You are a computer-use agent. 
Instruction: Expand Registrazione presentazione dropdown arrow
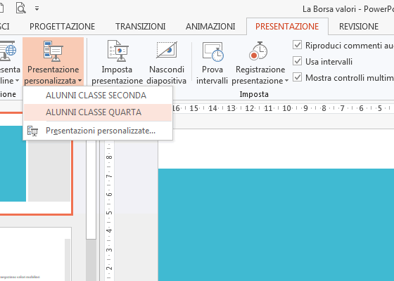287,81
